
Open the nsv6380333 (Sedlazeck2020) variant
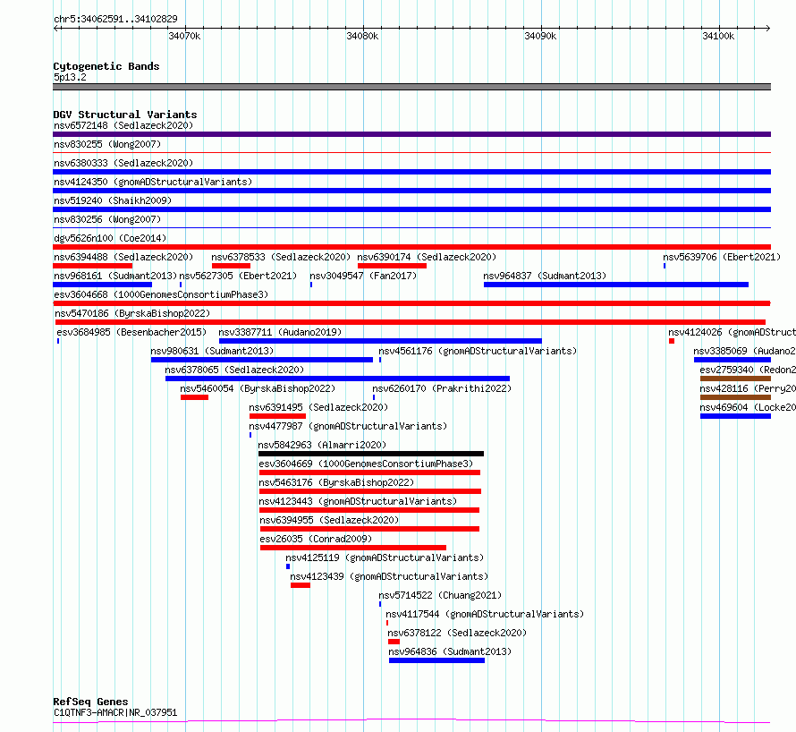123,163
